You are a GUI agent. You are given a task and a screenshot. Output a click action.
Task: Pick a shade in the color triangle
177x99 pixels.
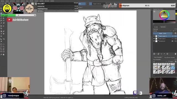tap(164, 15)
